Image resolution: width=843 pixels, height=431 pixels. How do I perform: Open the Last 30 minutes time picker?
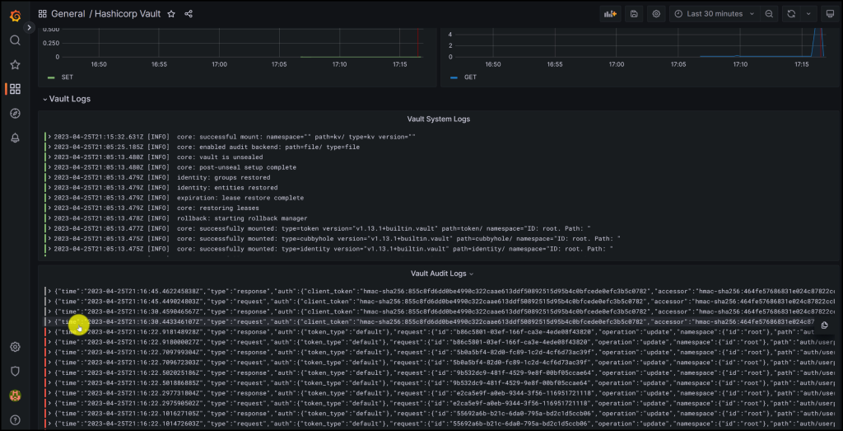pos(715,14)
